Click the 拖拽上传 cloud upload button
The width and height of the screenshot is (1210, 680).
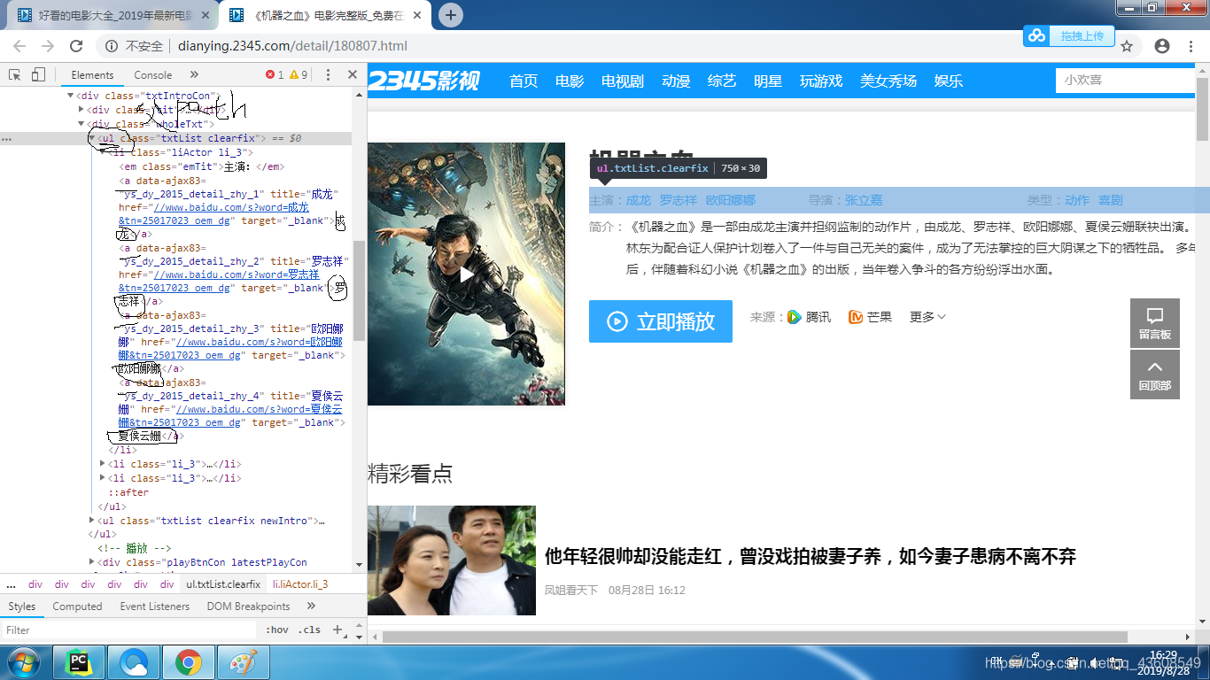coord(1067,35)
